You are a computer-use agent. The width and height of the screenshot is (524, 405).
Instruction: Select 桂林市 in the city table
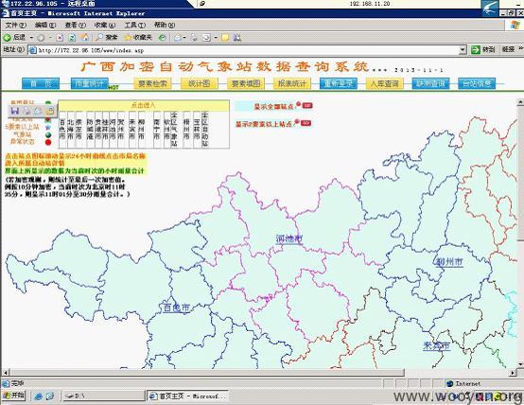click(x=105, y=130)
